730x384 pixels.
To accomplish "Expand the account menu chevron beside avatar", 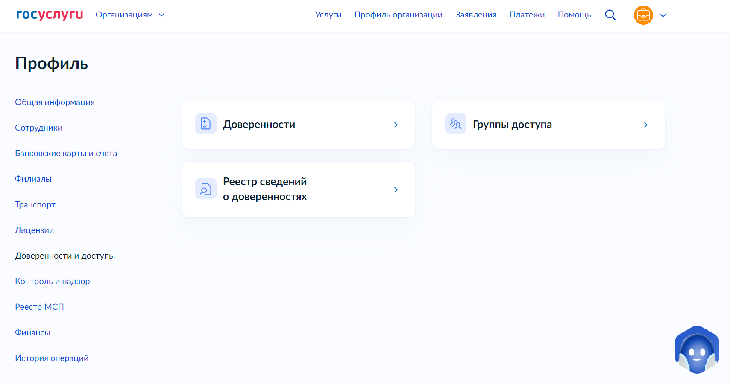I will (663, 16).
